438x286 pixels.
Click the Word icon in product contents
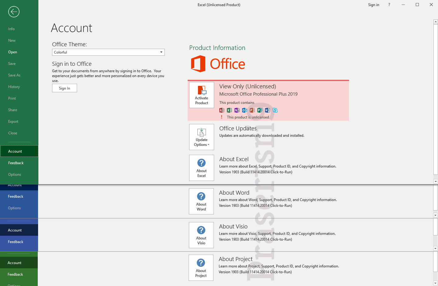click(267, 110)
